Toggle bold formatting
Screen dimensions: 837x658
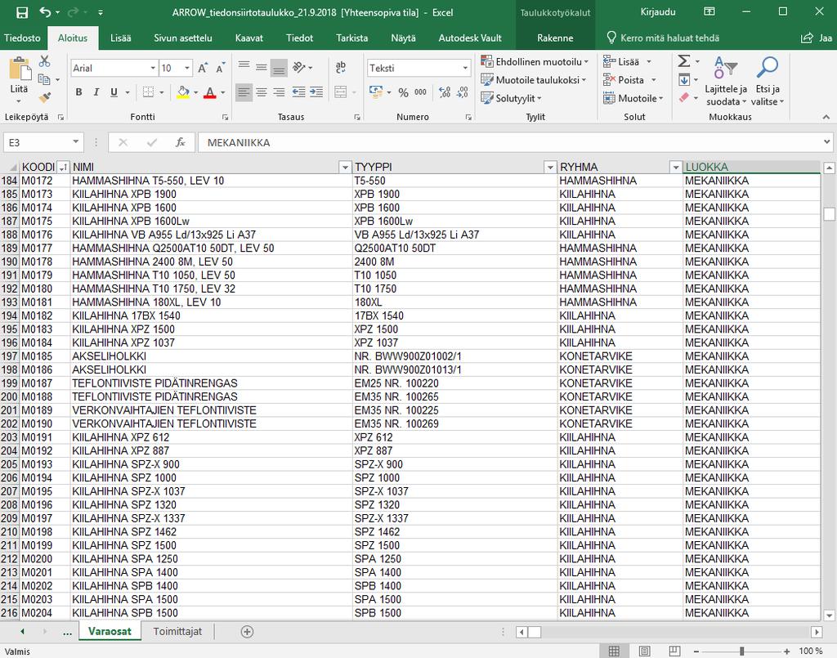coord(79,92)
